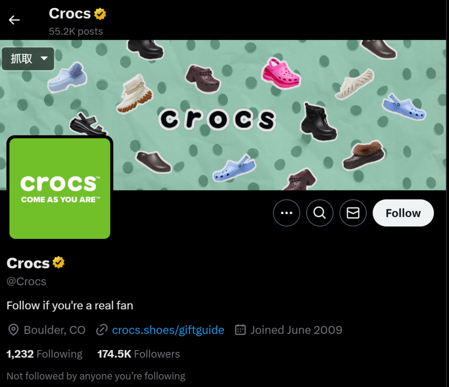Search posts from the Crocs profile

point(320,213)
